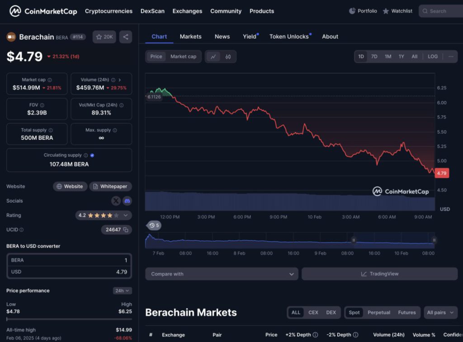
Task: Open the Compare with dropdown
Action: [222, 274]
